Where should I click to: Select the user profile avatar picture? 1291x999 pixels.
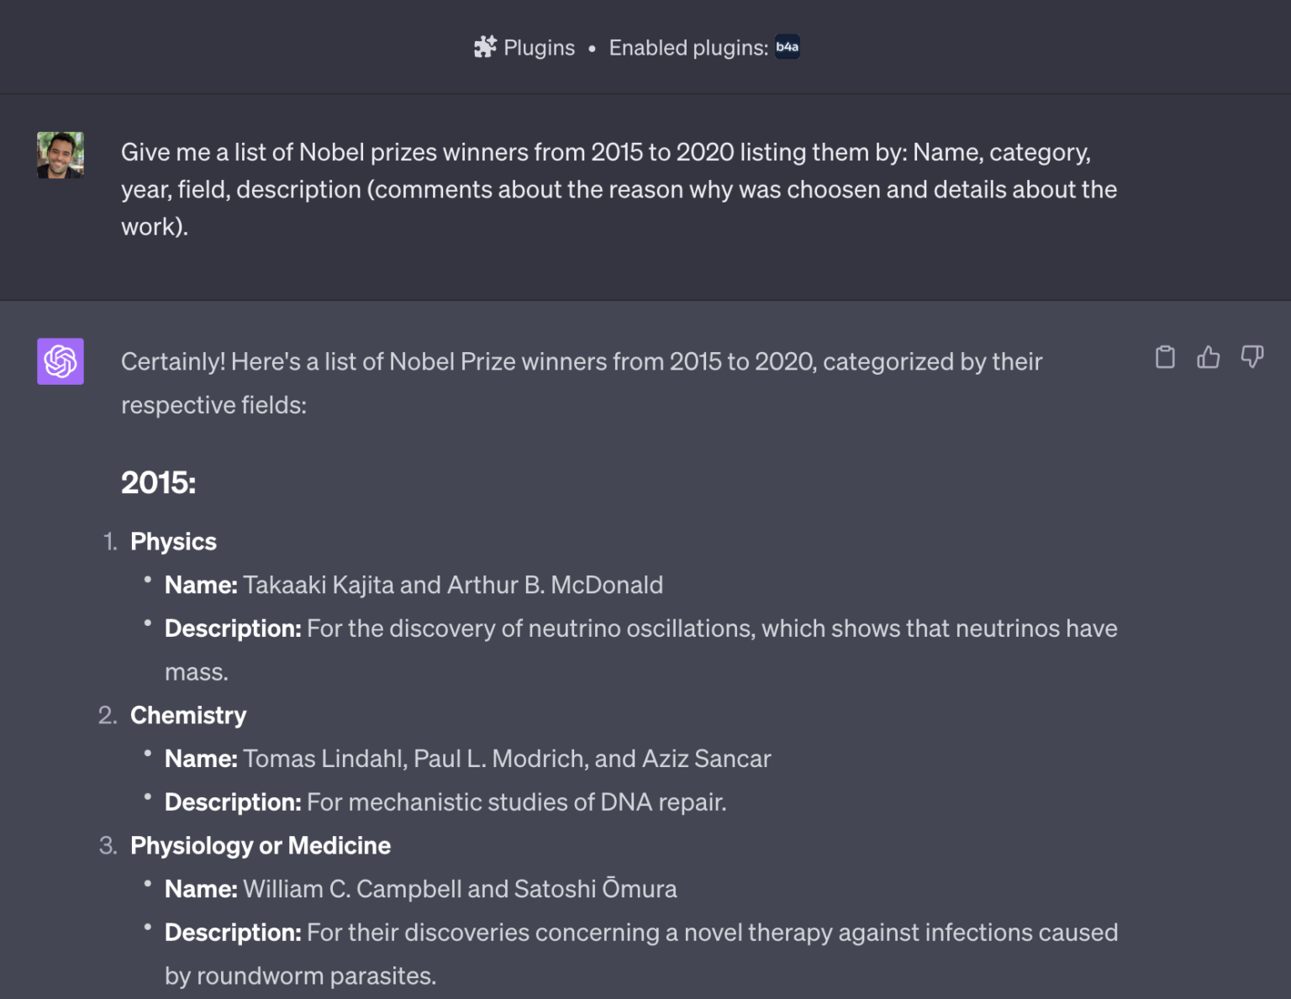[60, 155]
